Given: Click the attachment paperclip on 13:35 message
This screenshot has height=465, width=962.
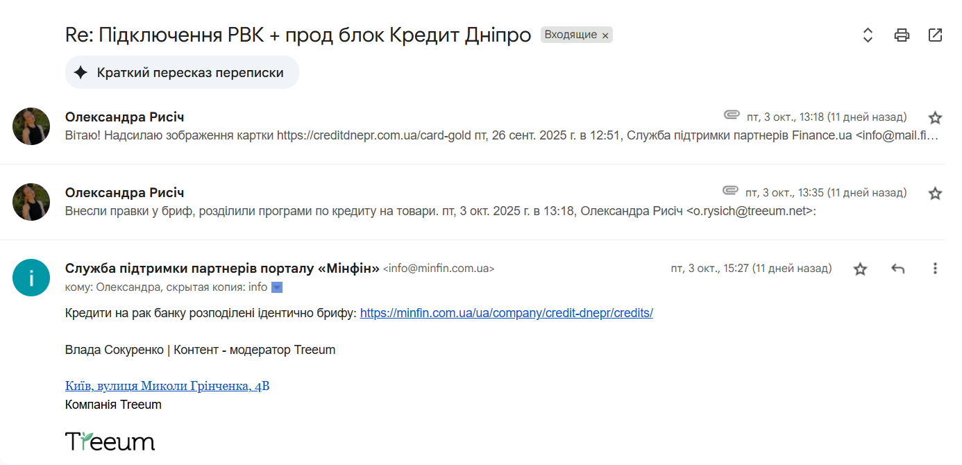Looking at the screenshot, I should click(731, 191).
